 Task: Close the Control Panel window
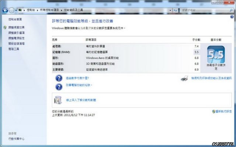pos(229,2)
